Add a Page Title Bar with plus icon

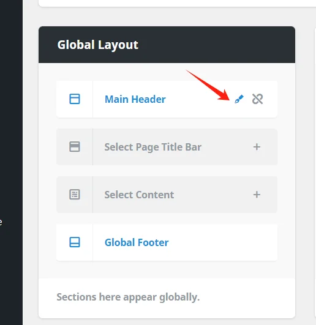point(257,147)
